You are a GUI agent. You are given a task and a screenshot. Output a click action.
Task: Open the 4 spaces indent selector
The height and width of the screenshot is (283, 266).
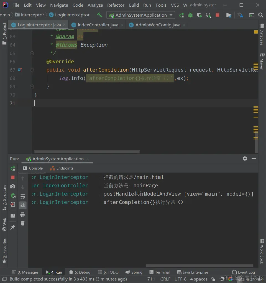(x=199, y=279)
